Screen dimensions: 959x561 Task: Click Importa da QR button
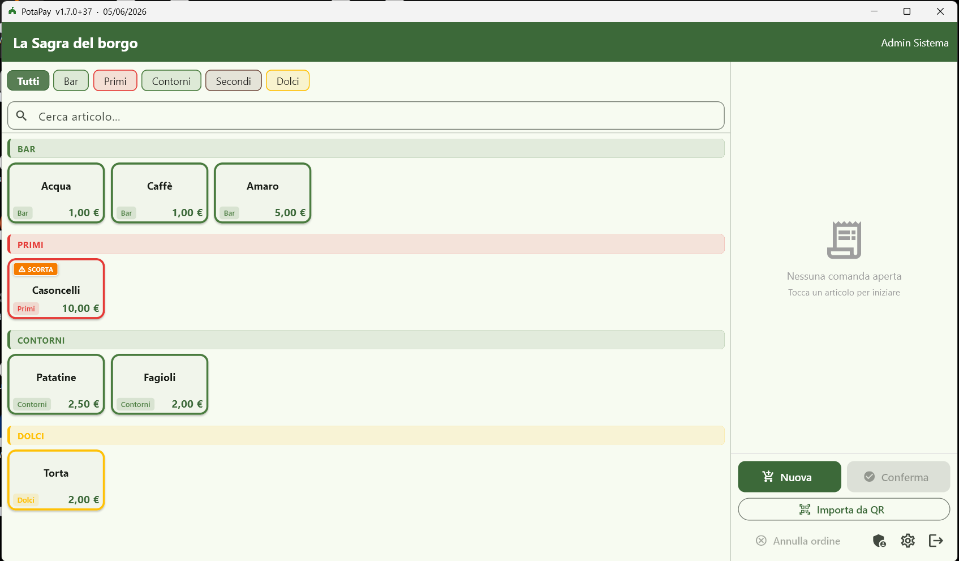pos(844,509)
